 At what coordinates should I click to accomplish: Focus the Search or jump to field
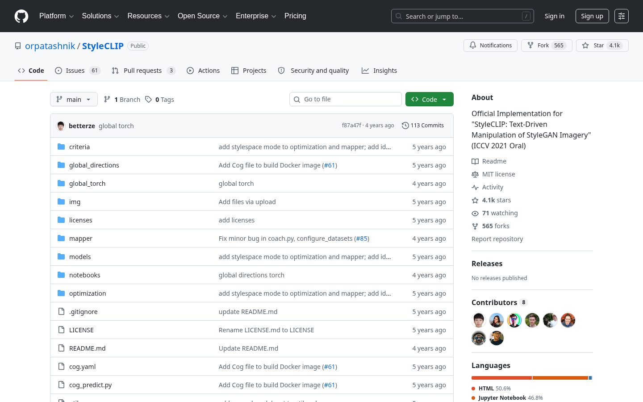[463, 16]
